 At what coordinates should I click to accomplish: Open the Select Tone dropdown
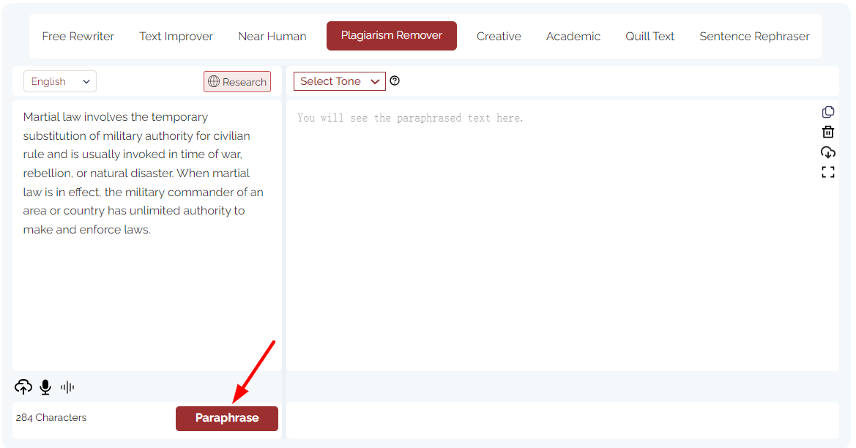click(x=340, y=81)
